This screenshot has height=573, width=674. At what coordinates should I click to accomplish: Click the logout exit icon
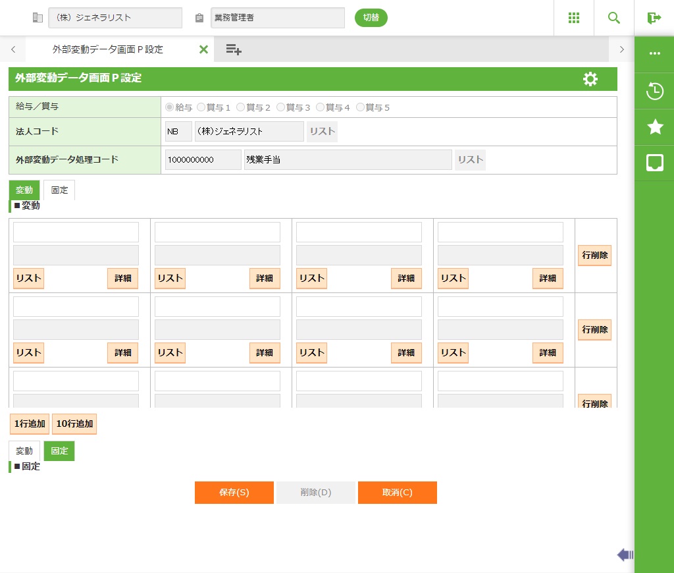click(654, 18)
